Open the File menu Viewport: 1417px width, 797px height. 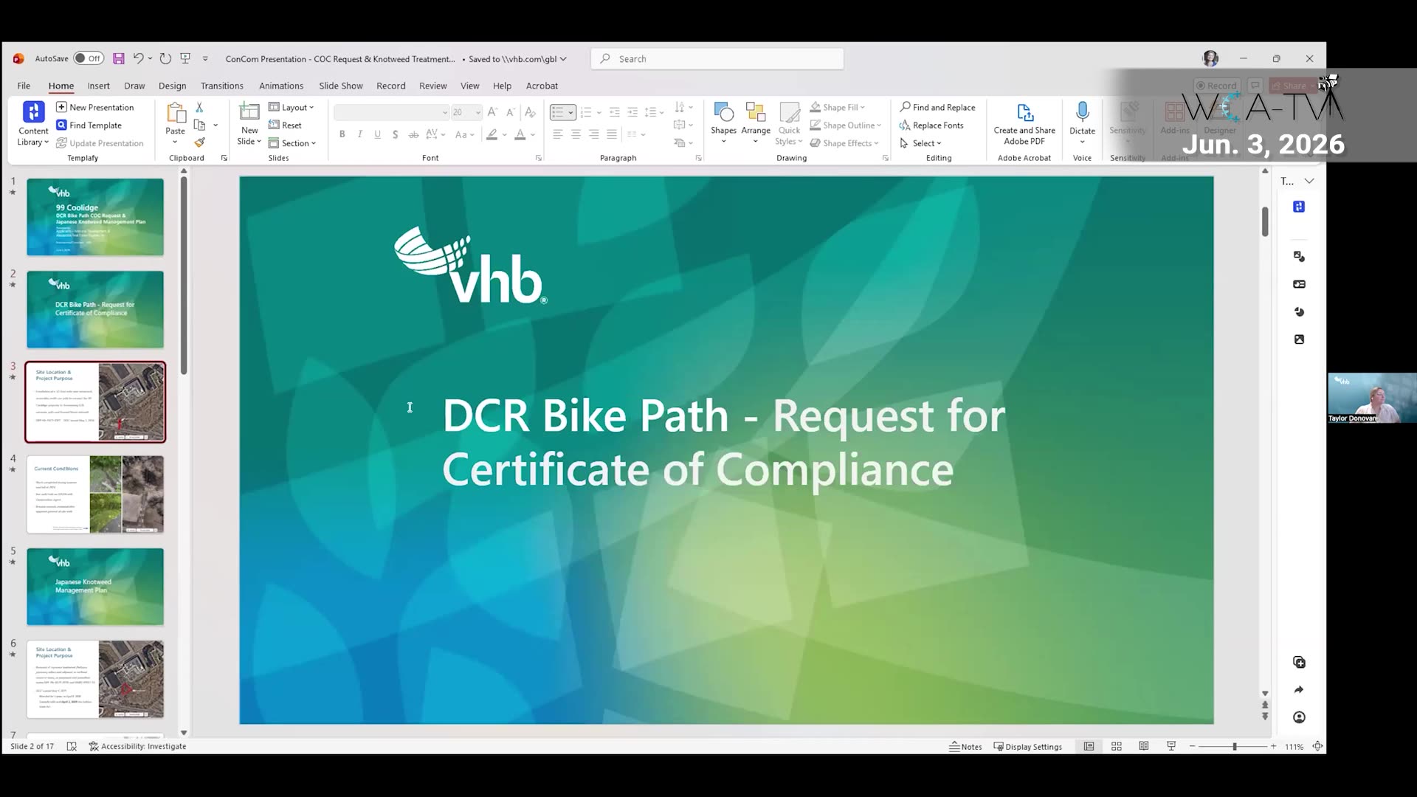[x=24, y=86]
